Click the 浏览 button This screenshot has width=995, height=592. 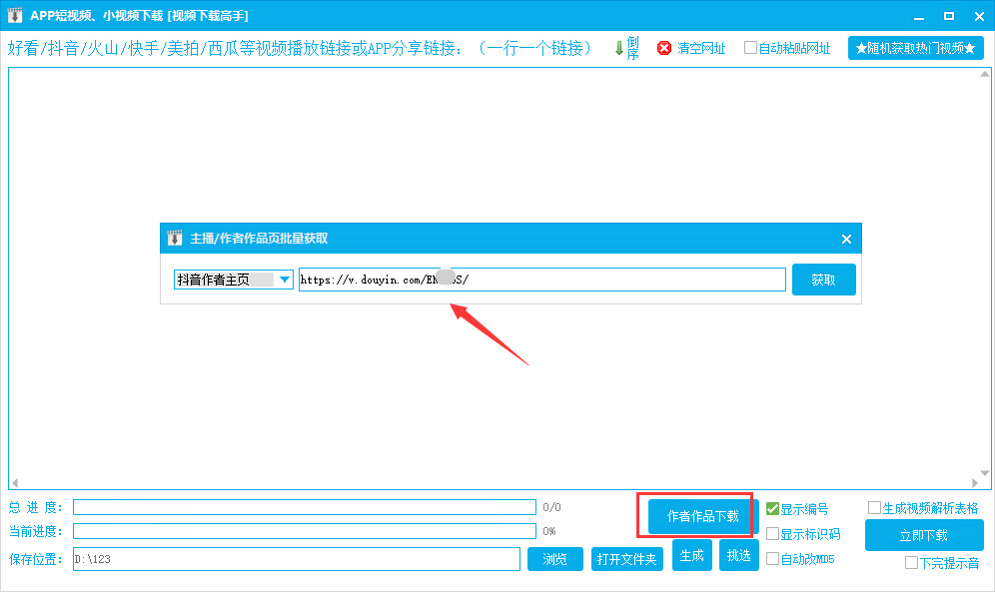point(554,559)
